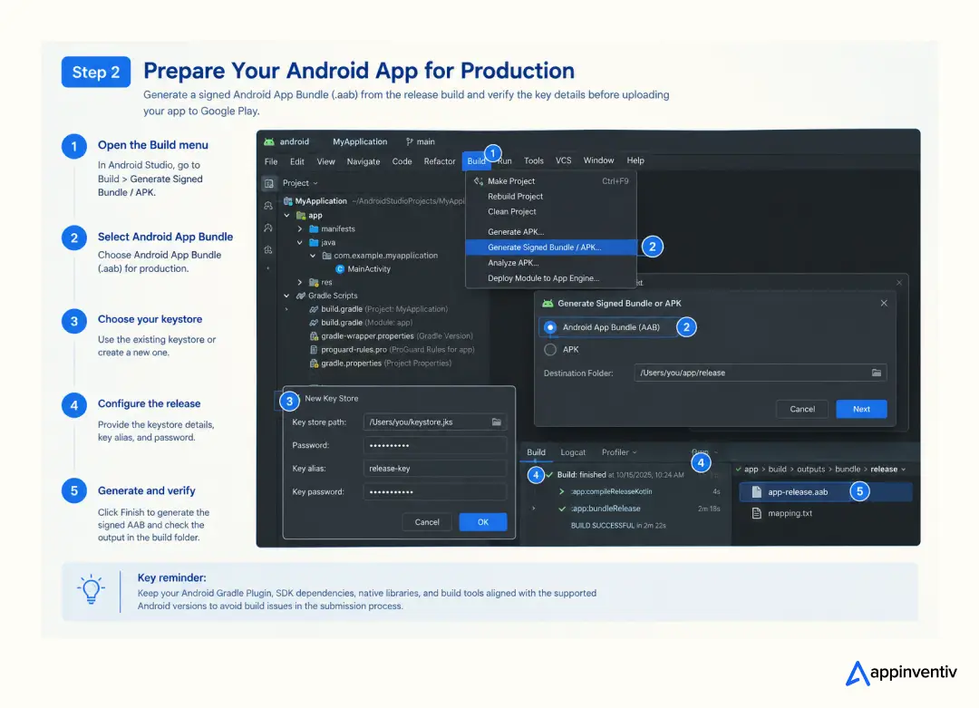
Task: Click the gradle.properties file icon
Action: [314, 364]
